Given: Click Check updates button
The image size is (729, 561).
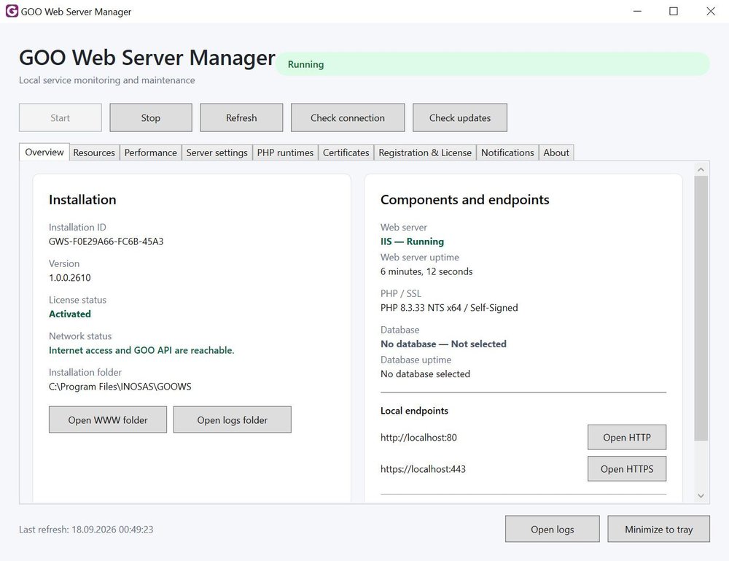Looking at the screenshot, I should [x=460, y=117].
